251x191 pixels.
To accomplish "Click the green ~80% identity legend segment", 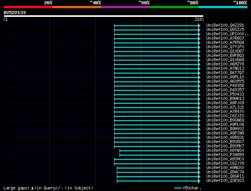I will (174, 7).
